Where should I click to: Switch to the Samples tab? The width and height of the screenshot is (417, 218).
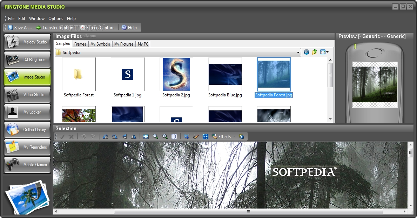pyautogui.click(x=63, y=43)
